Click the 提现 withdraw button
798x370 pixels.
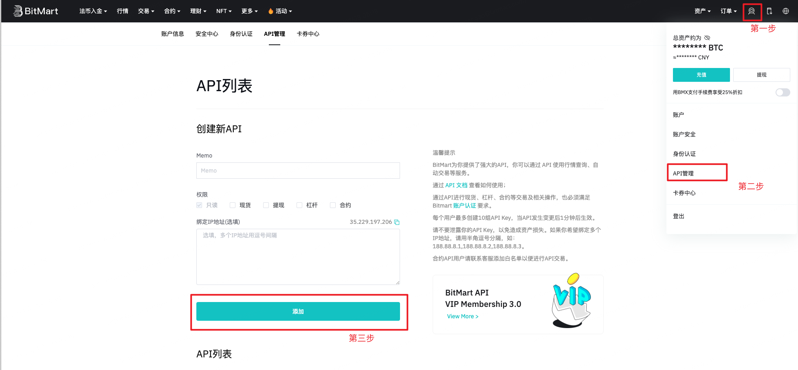tap(761, 75)
